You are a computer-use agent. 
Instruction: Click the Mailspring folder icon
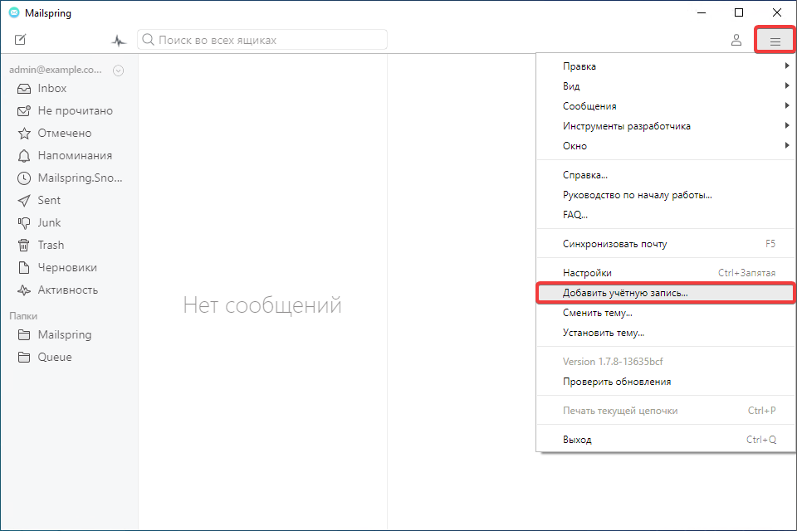pyautogui.click(x=24, y=335)
